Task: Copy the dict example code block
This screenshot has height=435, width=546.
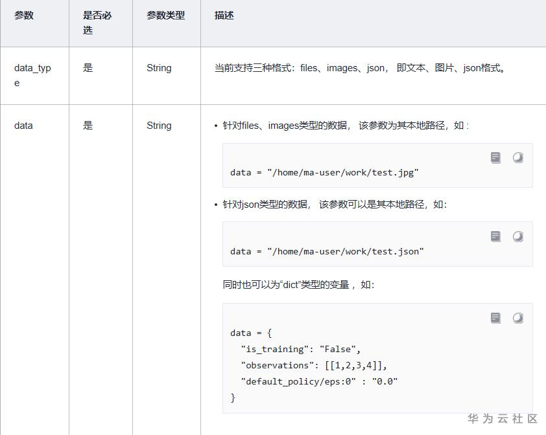Action: click(496, 318)
